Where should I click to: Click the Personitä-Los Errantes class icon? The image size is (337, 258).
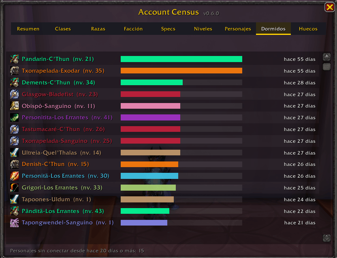(x=15, y=176)
